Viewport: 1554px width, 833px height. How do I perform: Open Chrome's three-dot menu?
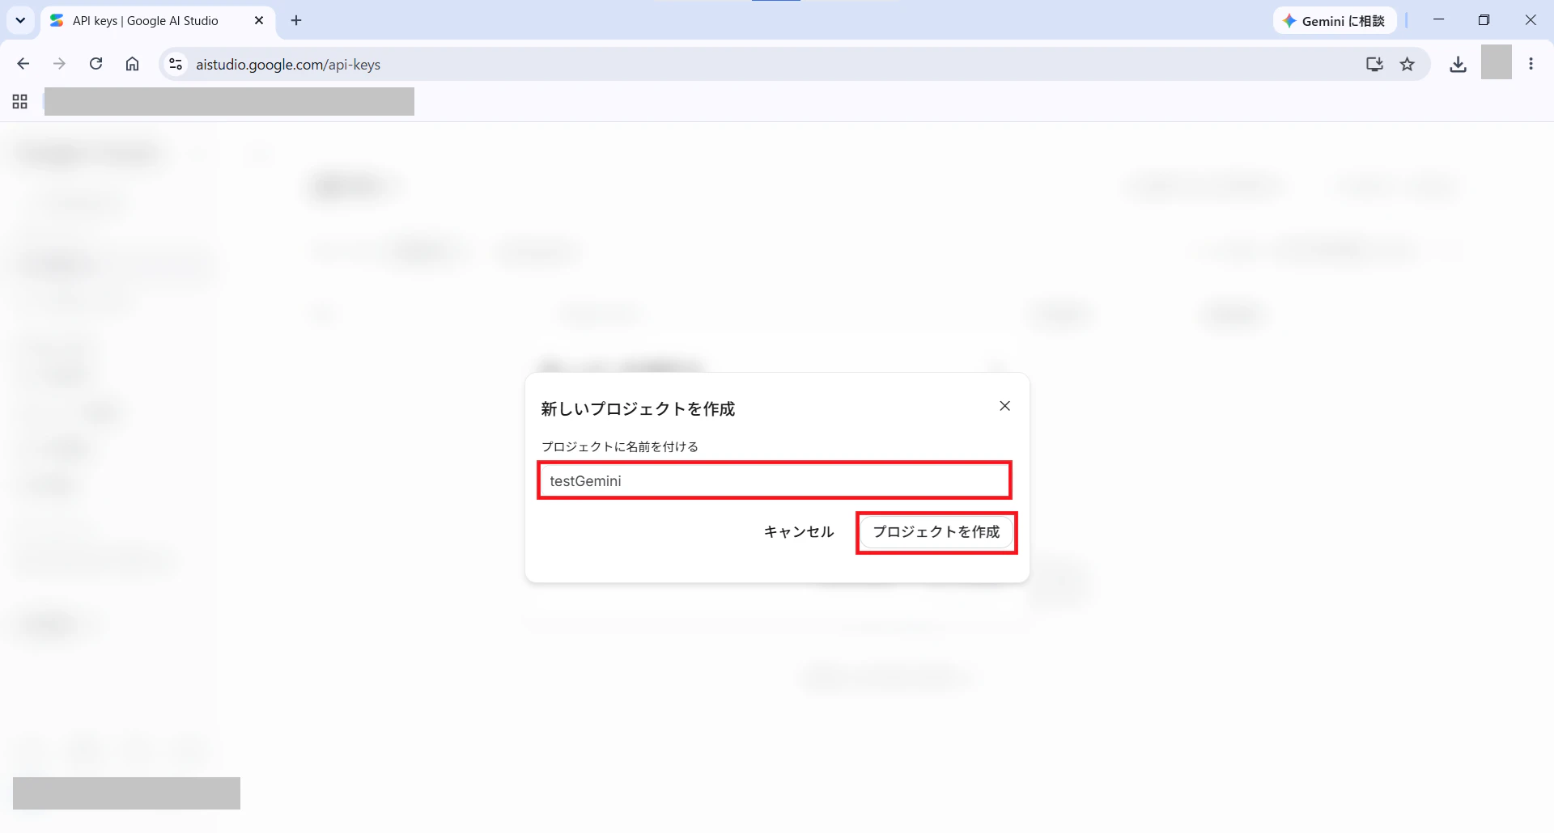pos(1531,64)
